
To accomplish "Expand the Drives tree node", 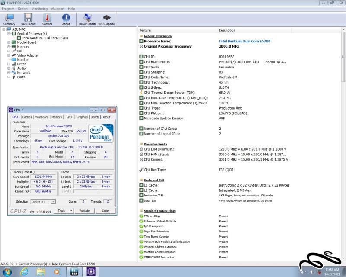I will coord(9,64).
